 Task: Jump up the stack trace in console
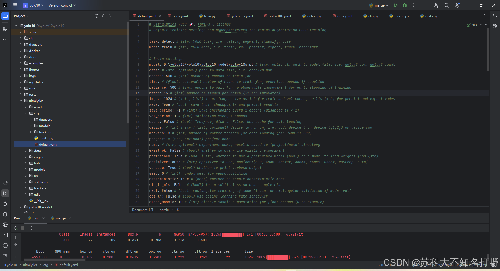(x=16, y=237)
